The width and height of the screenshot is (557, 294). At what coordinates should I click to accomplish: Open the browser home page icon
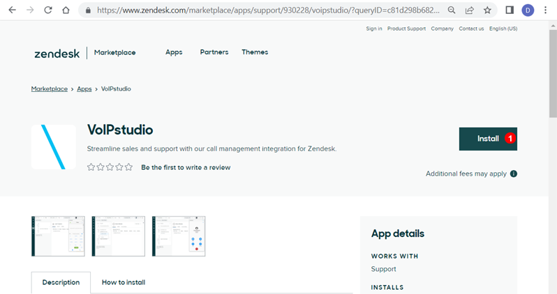(x=66, y=10)
